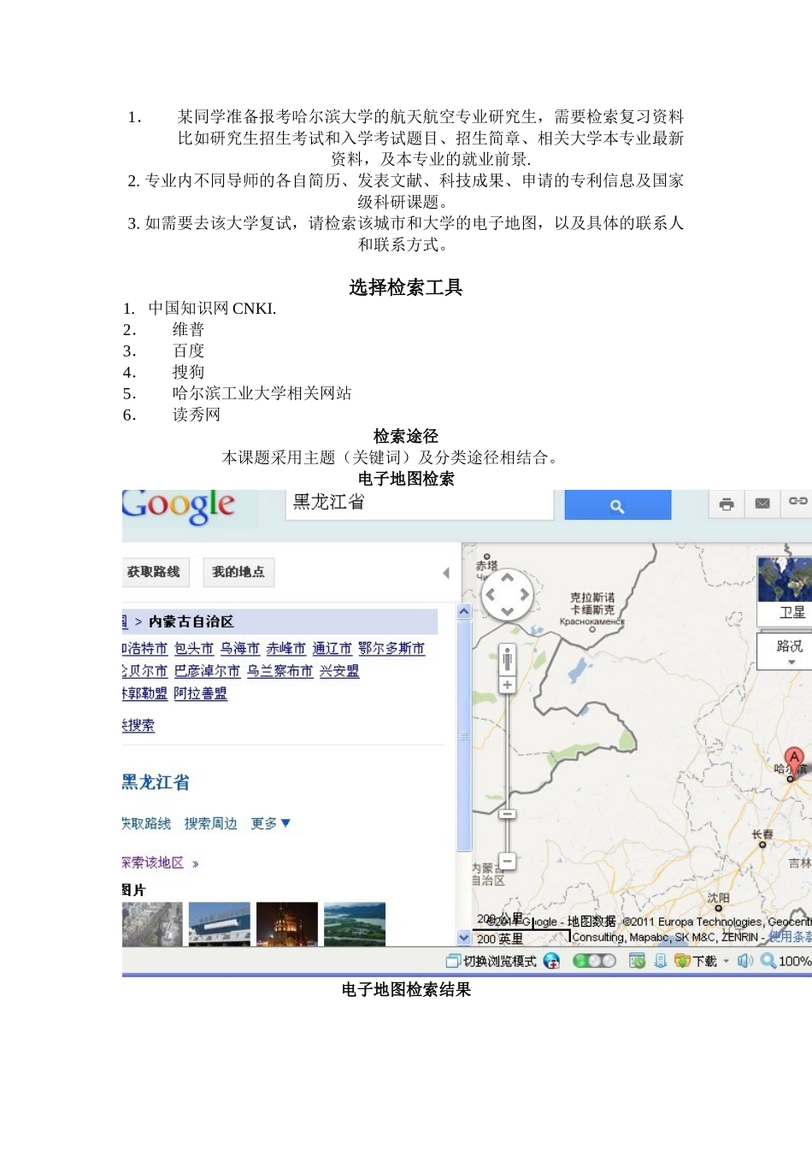
Task: Click the 使用条款 terms link on map
Action: [x=791, y=937]
